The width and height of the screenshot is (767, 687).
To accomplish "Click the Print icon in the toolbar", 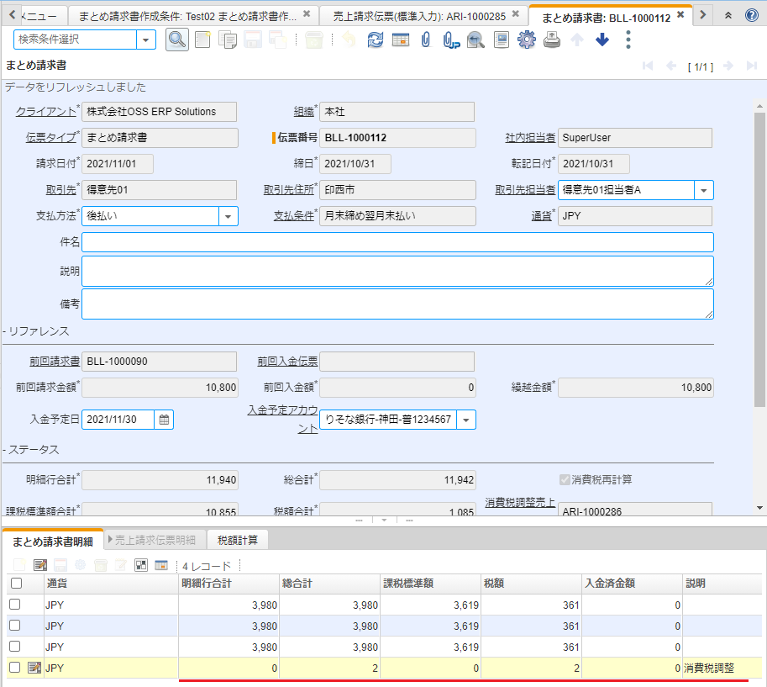I will (x=552, y=40).
